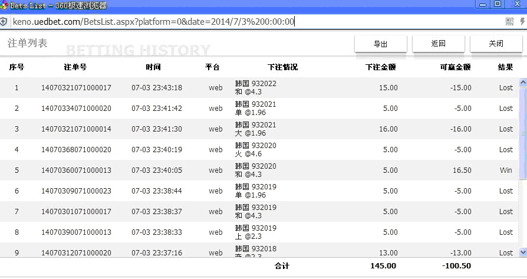Viewport: 527px width, 279px height.
Task: Click the 返回 back button
Action: pyautogui.click(x=438, y=44)
